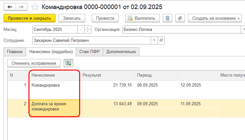The image size is (245, 140).
Task: Expand the Организация dropdown arrow
Action: click(243, 29)
